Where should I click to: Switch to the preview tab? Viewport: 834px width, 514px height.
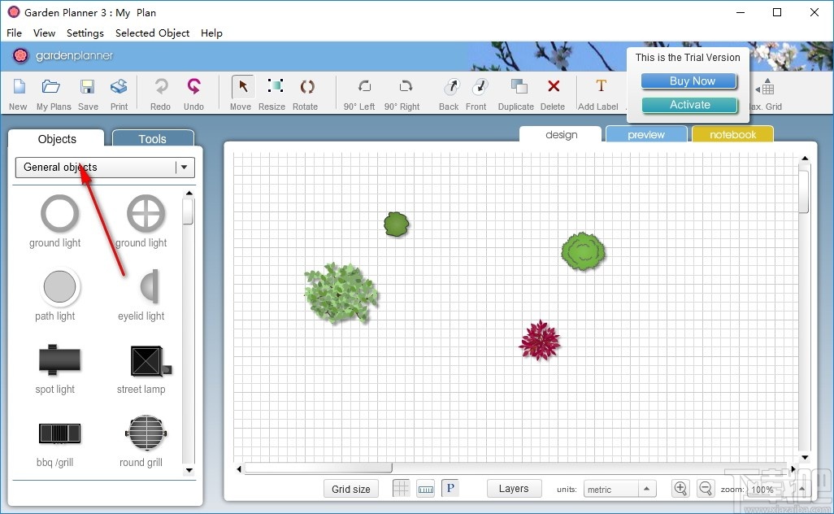[646, 133]
